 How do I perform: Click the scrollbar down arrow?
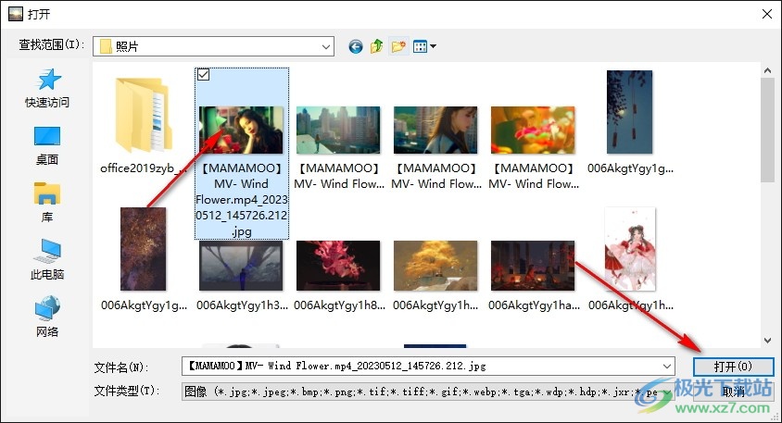[x=767, y=341]
